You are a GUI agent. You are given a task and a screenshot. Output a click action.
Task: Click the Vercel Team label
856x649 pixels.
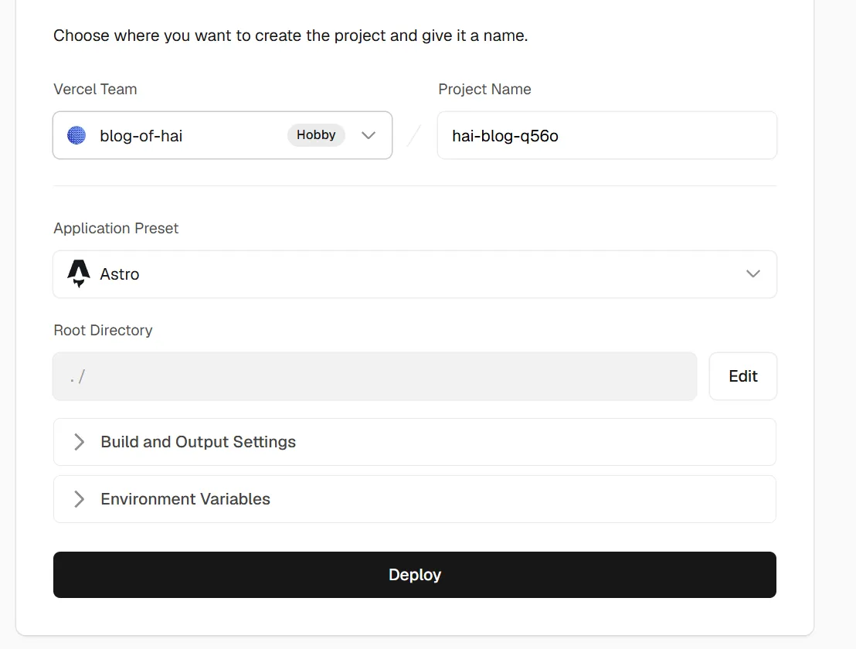tap(95, 89)
